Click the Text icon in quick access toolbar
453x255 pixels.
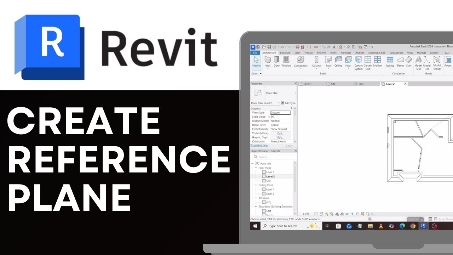334,47
